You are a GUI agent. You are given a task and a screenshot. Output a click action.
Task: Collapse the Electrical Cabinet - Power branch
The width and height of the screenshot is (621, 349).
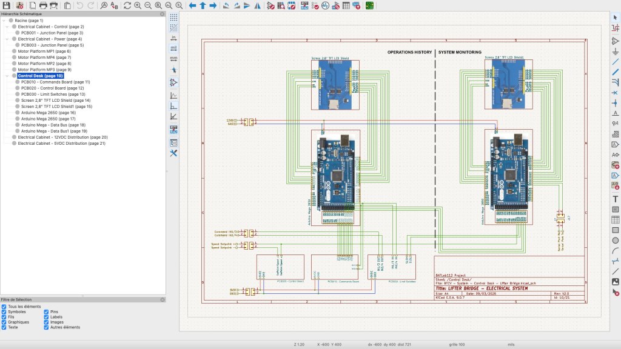pyautogui.click(x=5, y=39)
